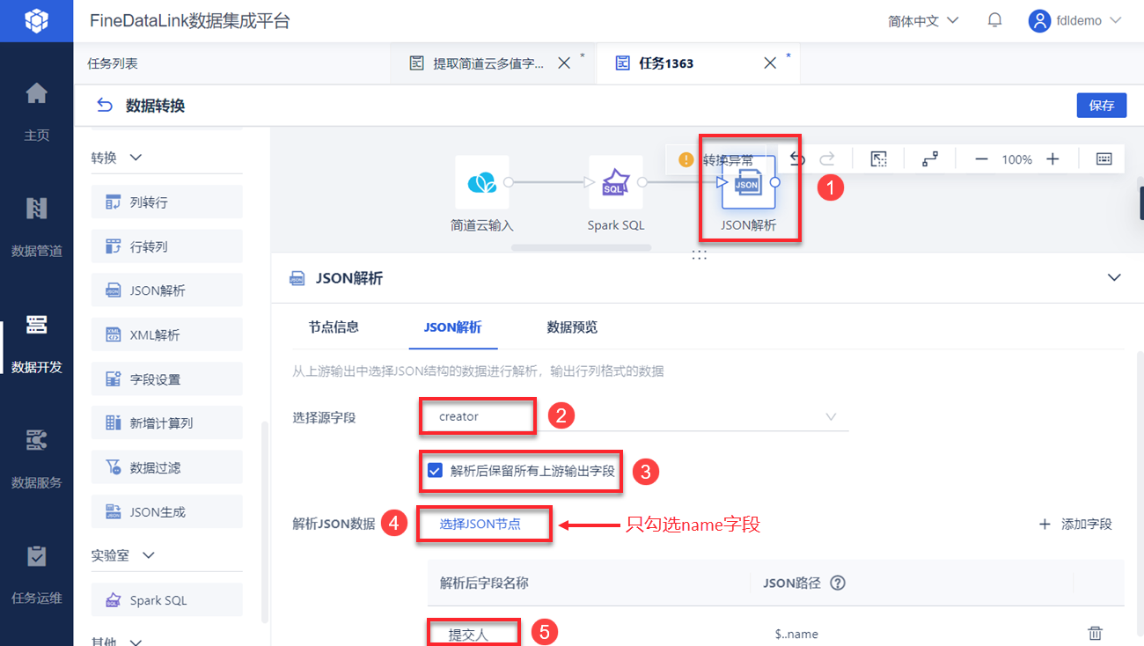This screenshot has height=646, width=1144.
Task: Click the fdldemo user avatar
Action: click(x=1039, y=21)
